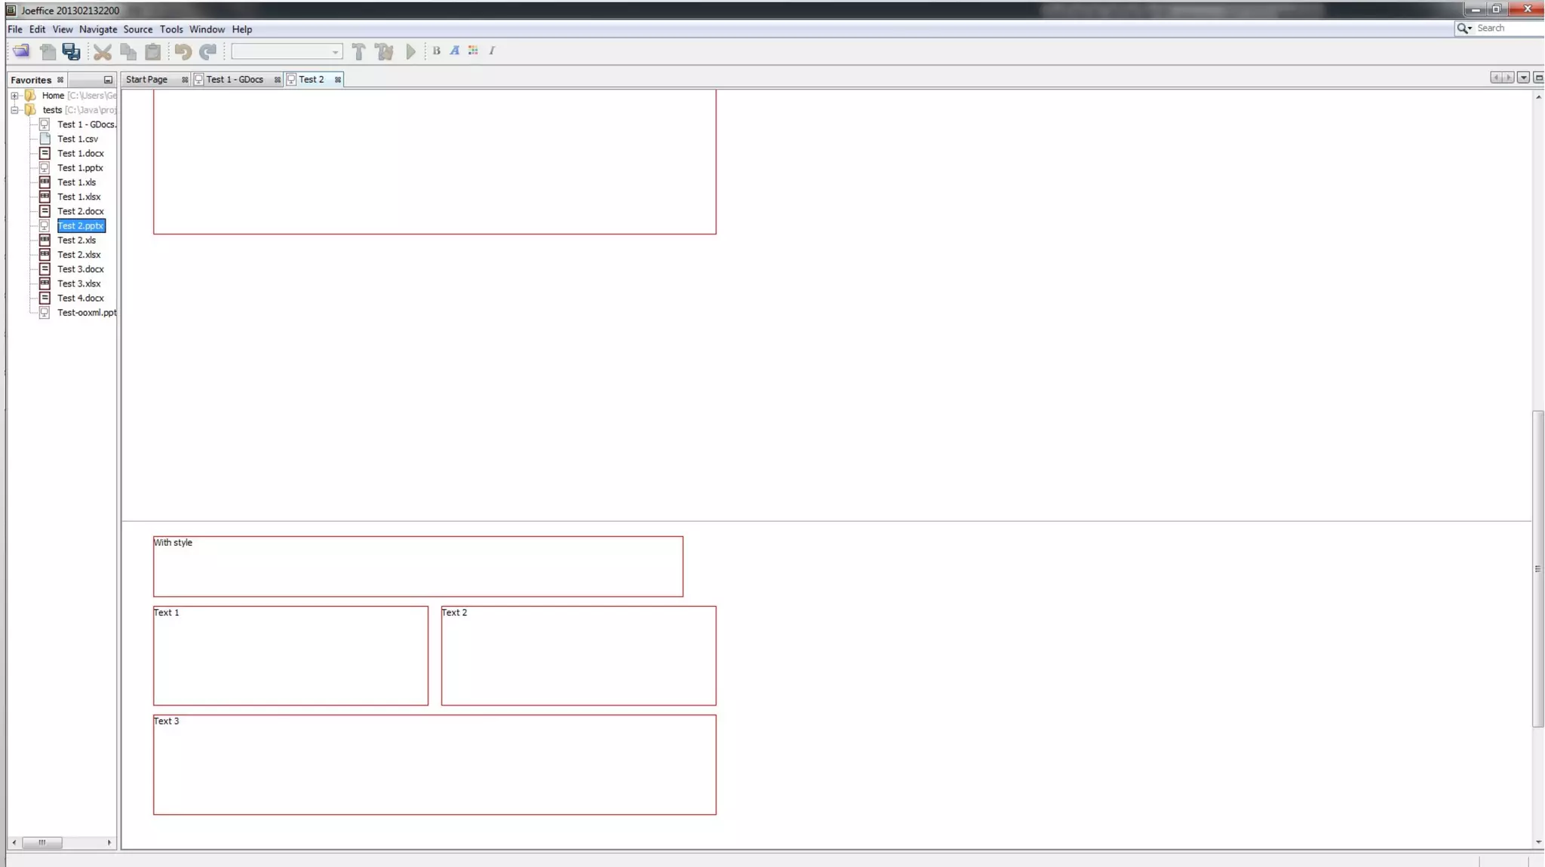Open the Navigate menu
The width and height of the screenshot is (1545, 867).
pos(98,29)
